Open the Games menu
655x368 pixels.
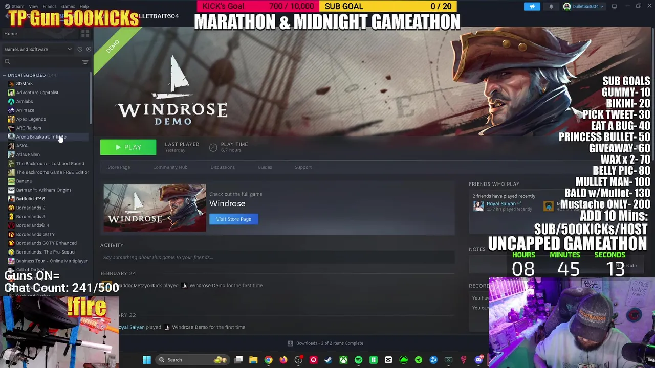tap(68, 6)
